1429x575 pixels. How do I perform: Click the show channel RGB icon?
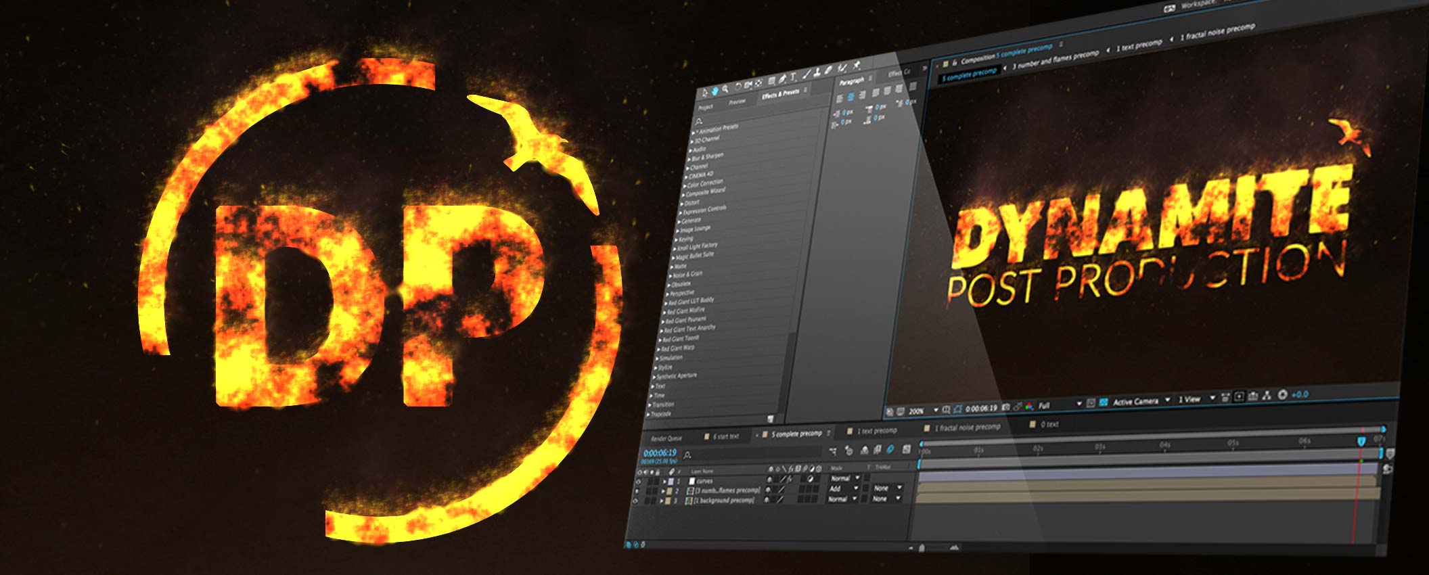point(1029,406)
